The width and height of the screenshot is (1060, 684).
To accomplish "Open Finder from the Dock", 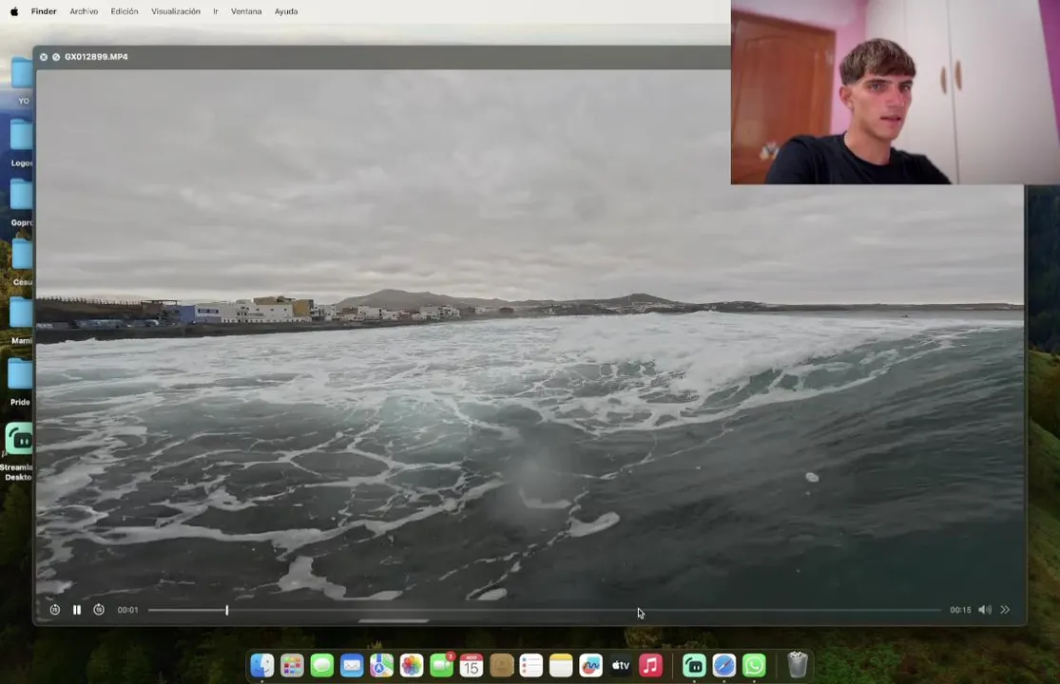I will [x=262, y=666].
